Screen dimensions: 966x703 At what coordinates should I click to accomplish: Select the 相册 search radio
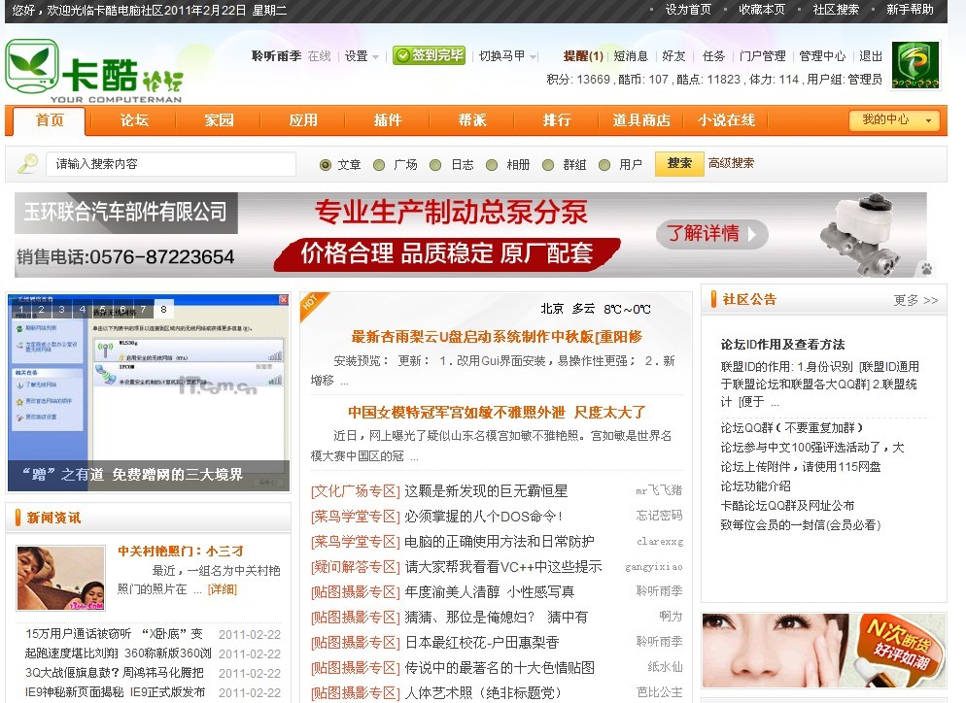pyautogui.click(x=492, y=165)
